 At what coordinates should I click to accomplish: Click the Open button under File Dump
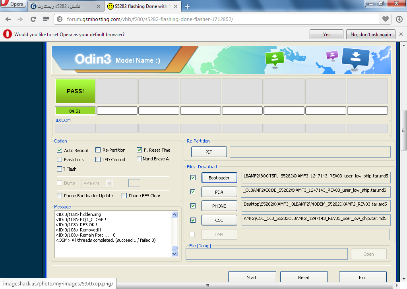click(368, 254)
